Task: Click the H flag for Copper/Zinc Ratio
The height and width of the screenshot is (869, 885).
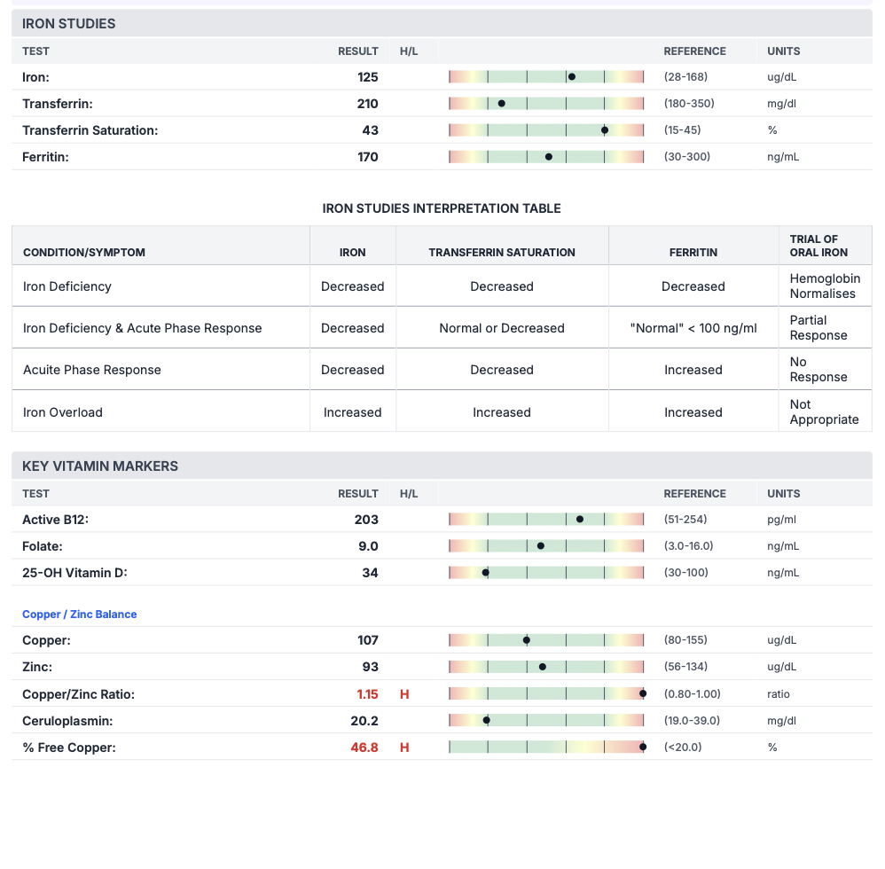Action: (x=404, y=694)
